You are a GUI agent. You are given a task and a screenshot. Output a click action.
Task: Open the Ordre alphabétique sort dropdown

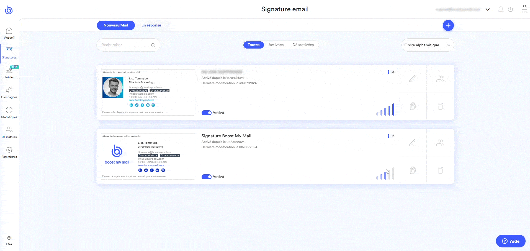[427, 45]
